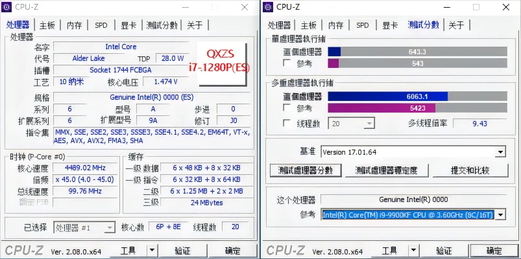The height and width of the screenshot is (259, 521).
Task: Click the 提交和比较 button
Action: [x=470, y=170]
